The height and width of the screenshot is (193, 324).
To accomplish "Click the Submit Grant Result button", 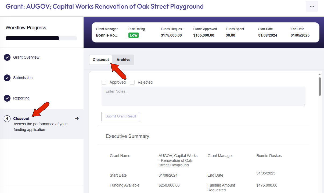I will click(x=121, y=116).
